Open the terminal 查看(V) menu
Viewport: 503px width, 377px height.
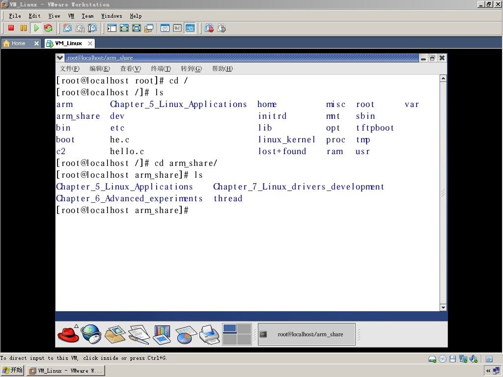click(x=130, y=69)
